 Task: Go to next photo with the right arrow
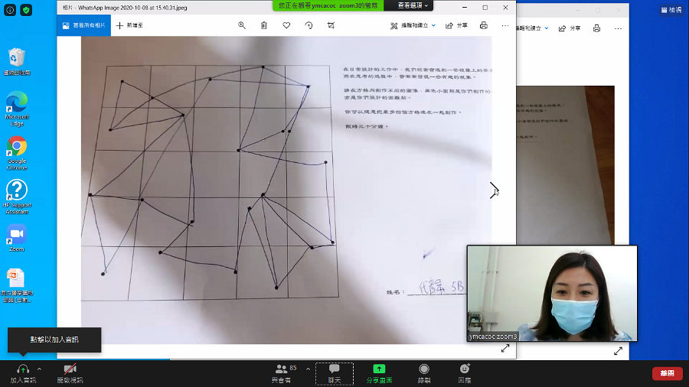(x=494, y=190)
